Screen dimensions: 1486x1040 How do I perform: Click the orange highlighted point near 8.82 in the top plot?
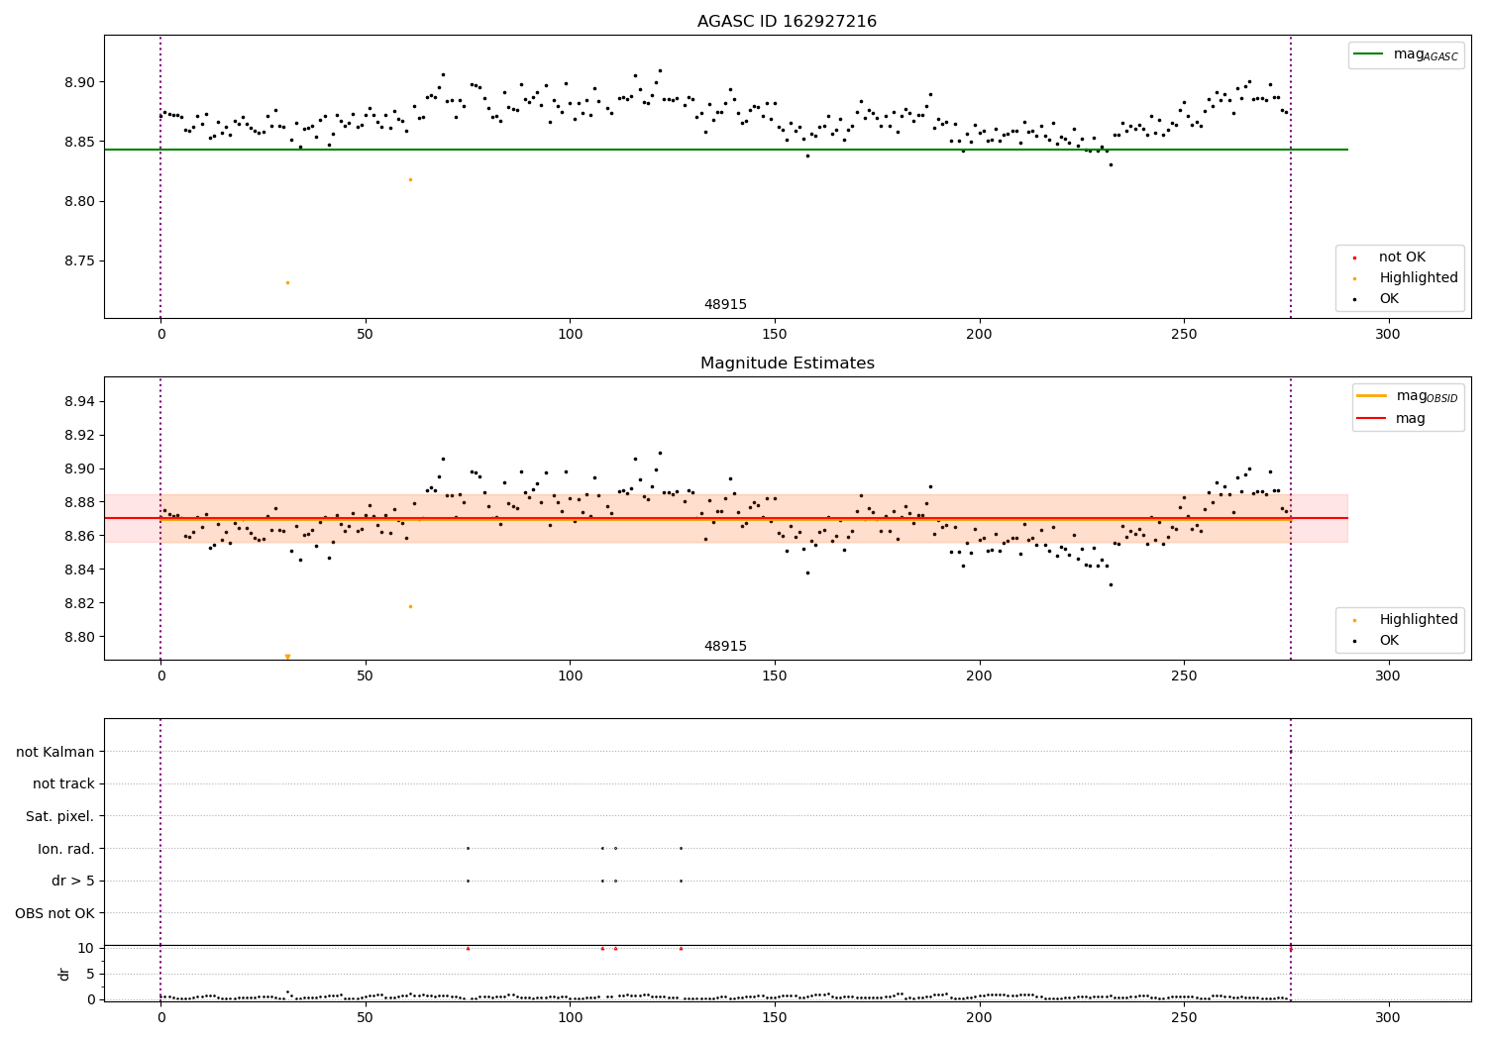coord(410,179)
